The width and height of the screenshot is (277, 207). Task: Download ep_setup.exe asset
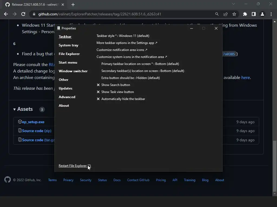[33, 122]
